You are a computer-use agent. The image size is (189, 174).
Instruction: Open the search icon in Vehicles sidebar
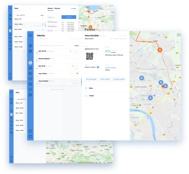click(x=30, y=46)
